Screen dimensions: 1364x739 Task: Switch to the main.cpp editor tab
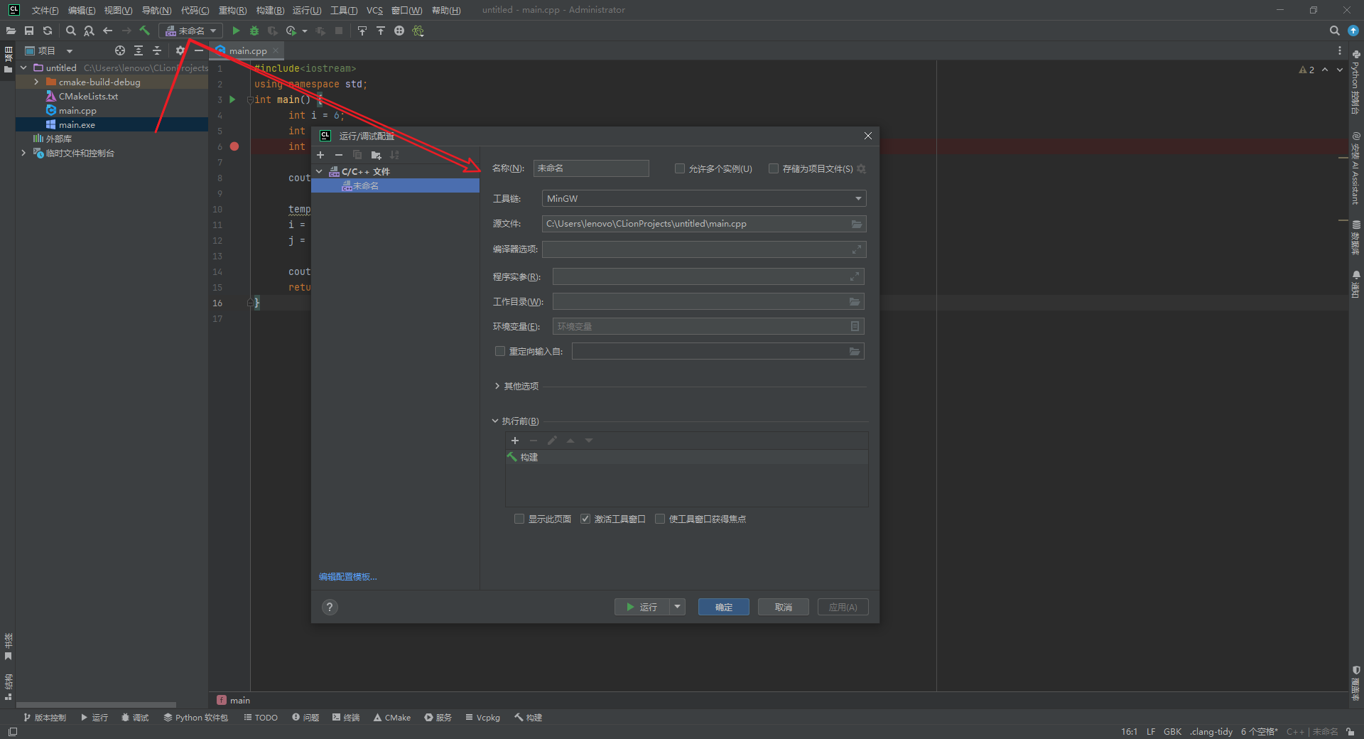click(x=247, y=50)
